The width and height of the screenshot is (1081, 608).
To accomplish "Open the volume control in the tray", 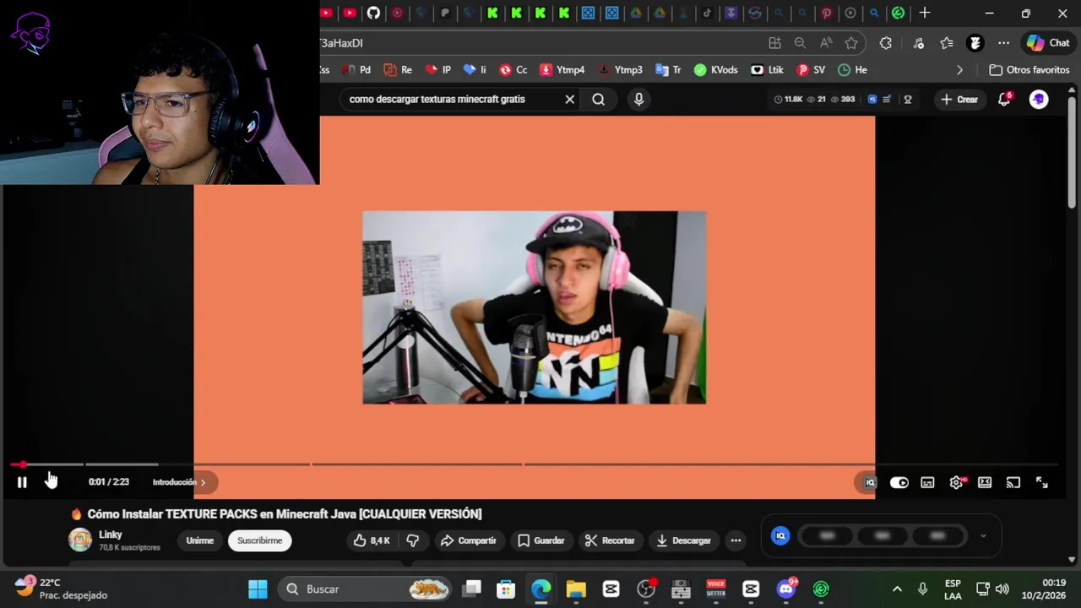I will [1002, 589].
